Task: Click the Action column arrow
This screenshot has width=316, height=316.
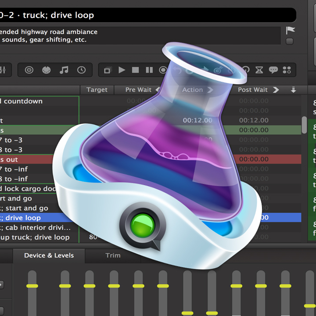Action: [x=210, y=90]
